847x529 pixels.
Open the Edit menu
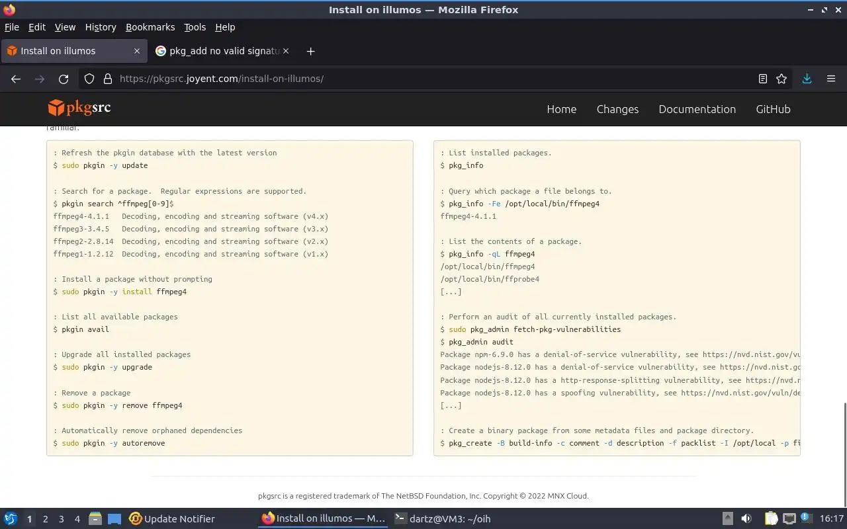37,27
